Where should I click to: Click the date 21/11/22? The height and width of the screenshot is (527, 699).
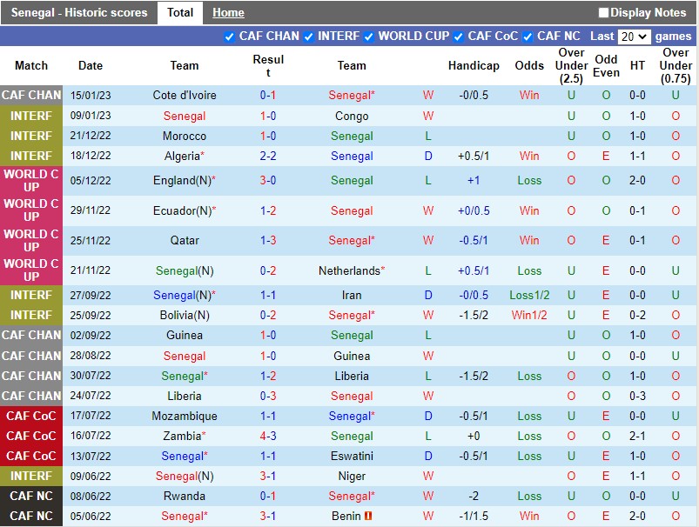coord(91,270)
